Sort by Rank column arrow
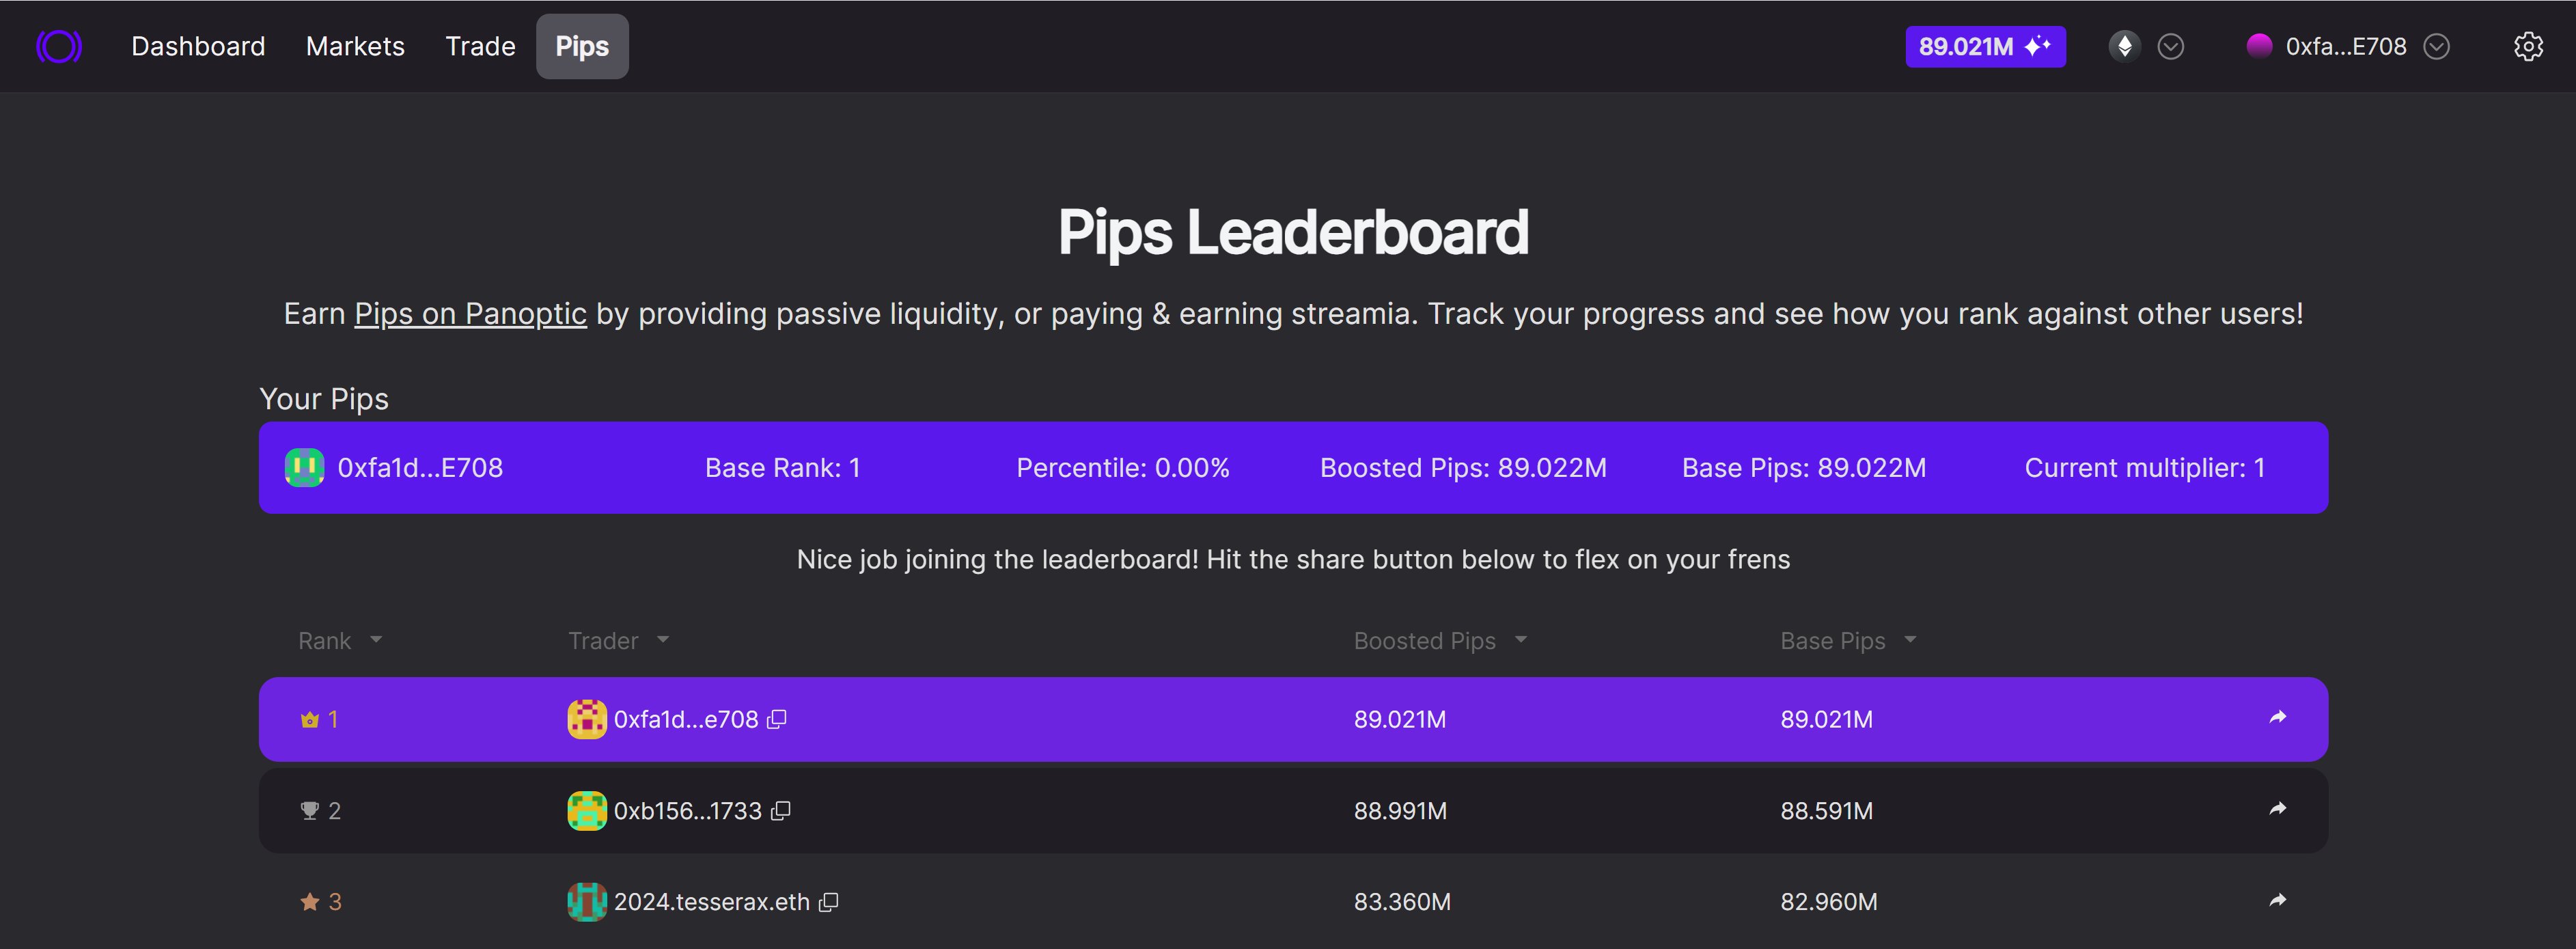The height and width of the screenshot is (949, 2576). coord(375,640)
